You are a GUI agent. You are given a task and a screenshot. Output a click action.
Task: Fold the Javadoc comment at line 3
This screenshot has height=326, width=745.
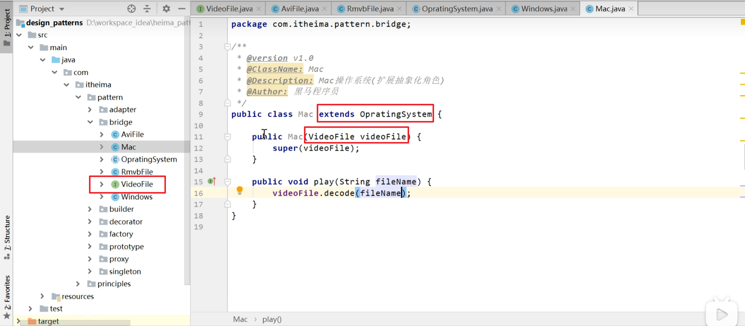pyautogui.click(x=227, y=46)
